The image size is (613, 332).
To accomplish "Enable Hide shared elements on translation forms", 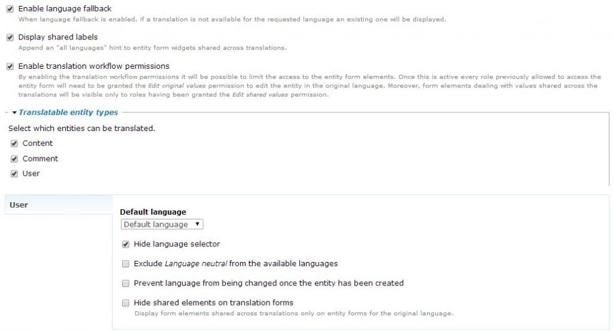I will tap(126, 303).
